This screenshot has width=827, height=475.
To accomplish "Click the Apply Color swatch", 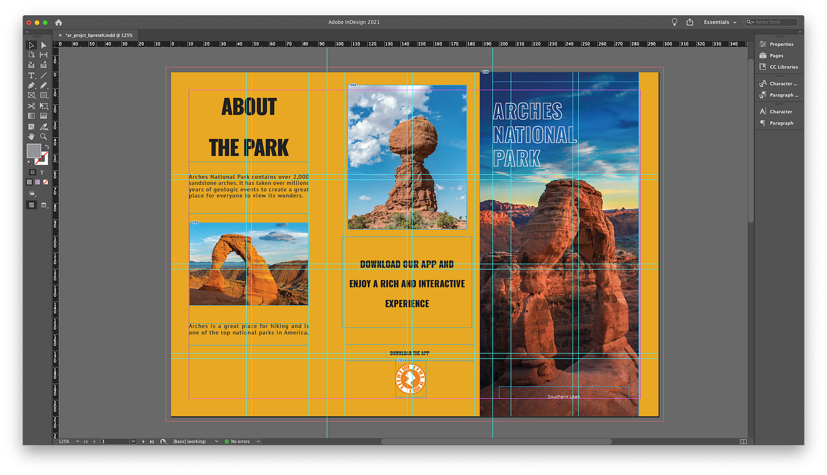I will [29, 182].
